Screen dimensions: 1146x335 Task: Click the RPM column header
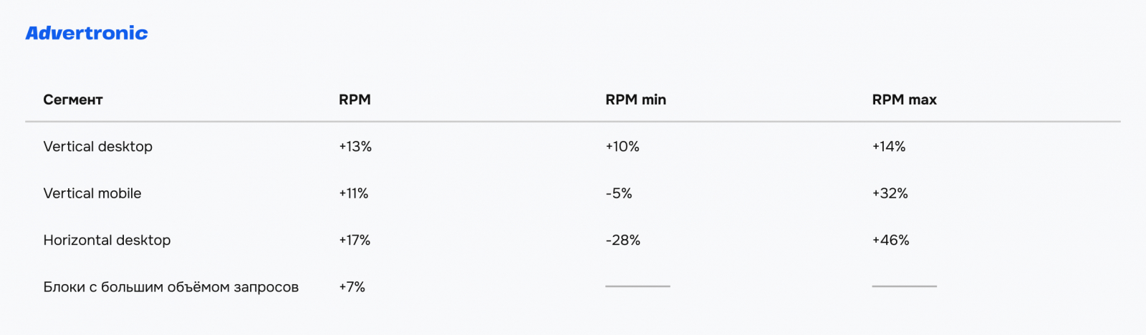[355, 100]
